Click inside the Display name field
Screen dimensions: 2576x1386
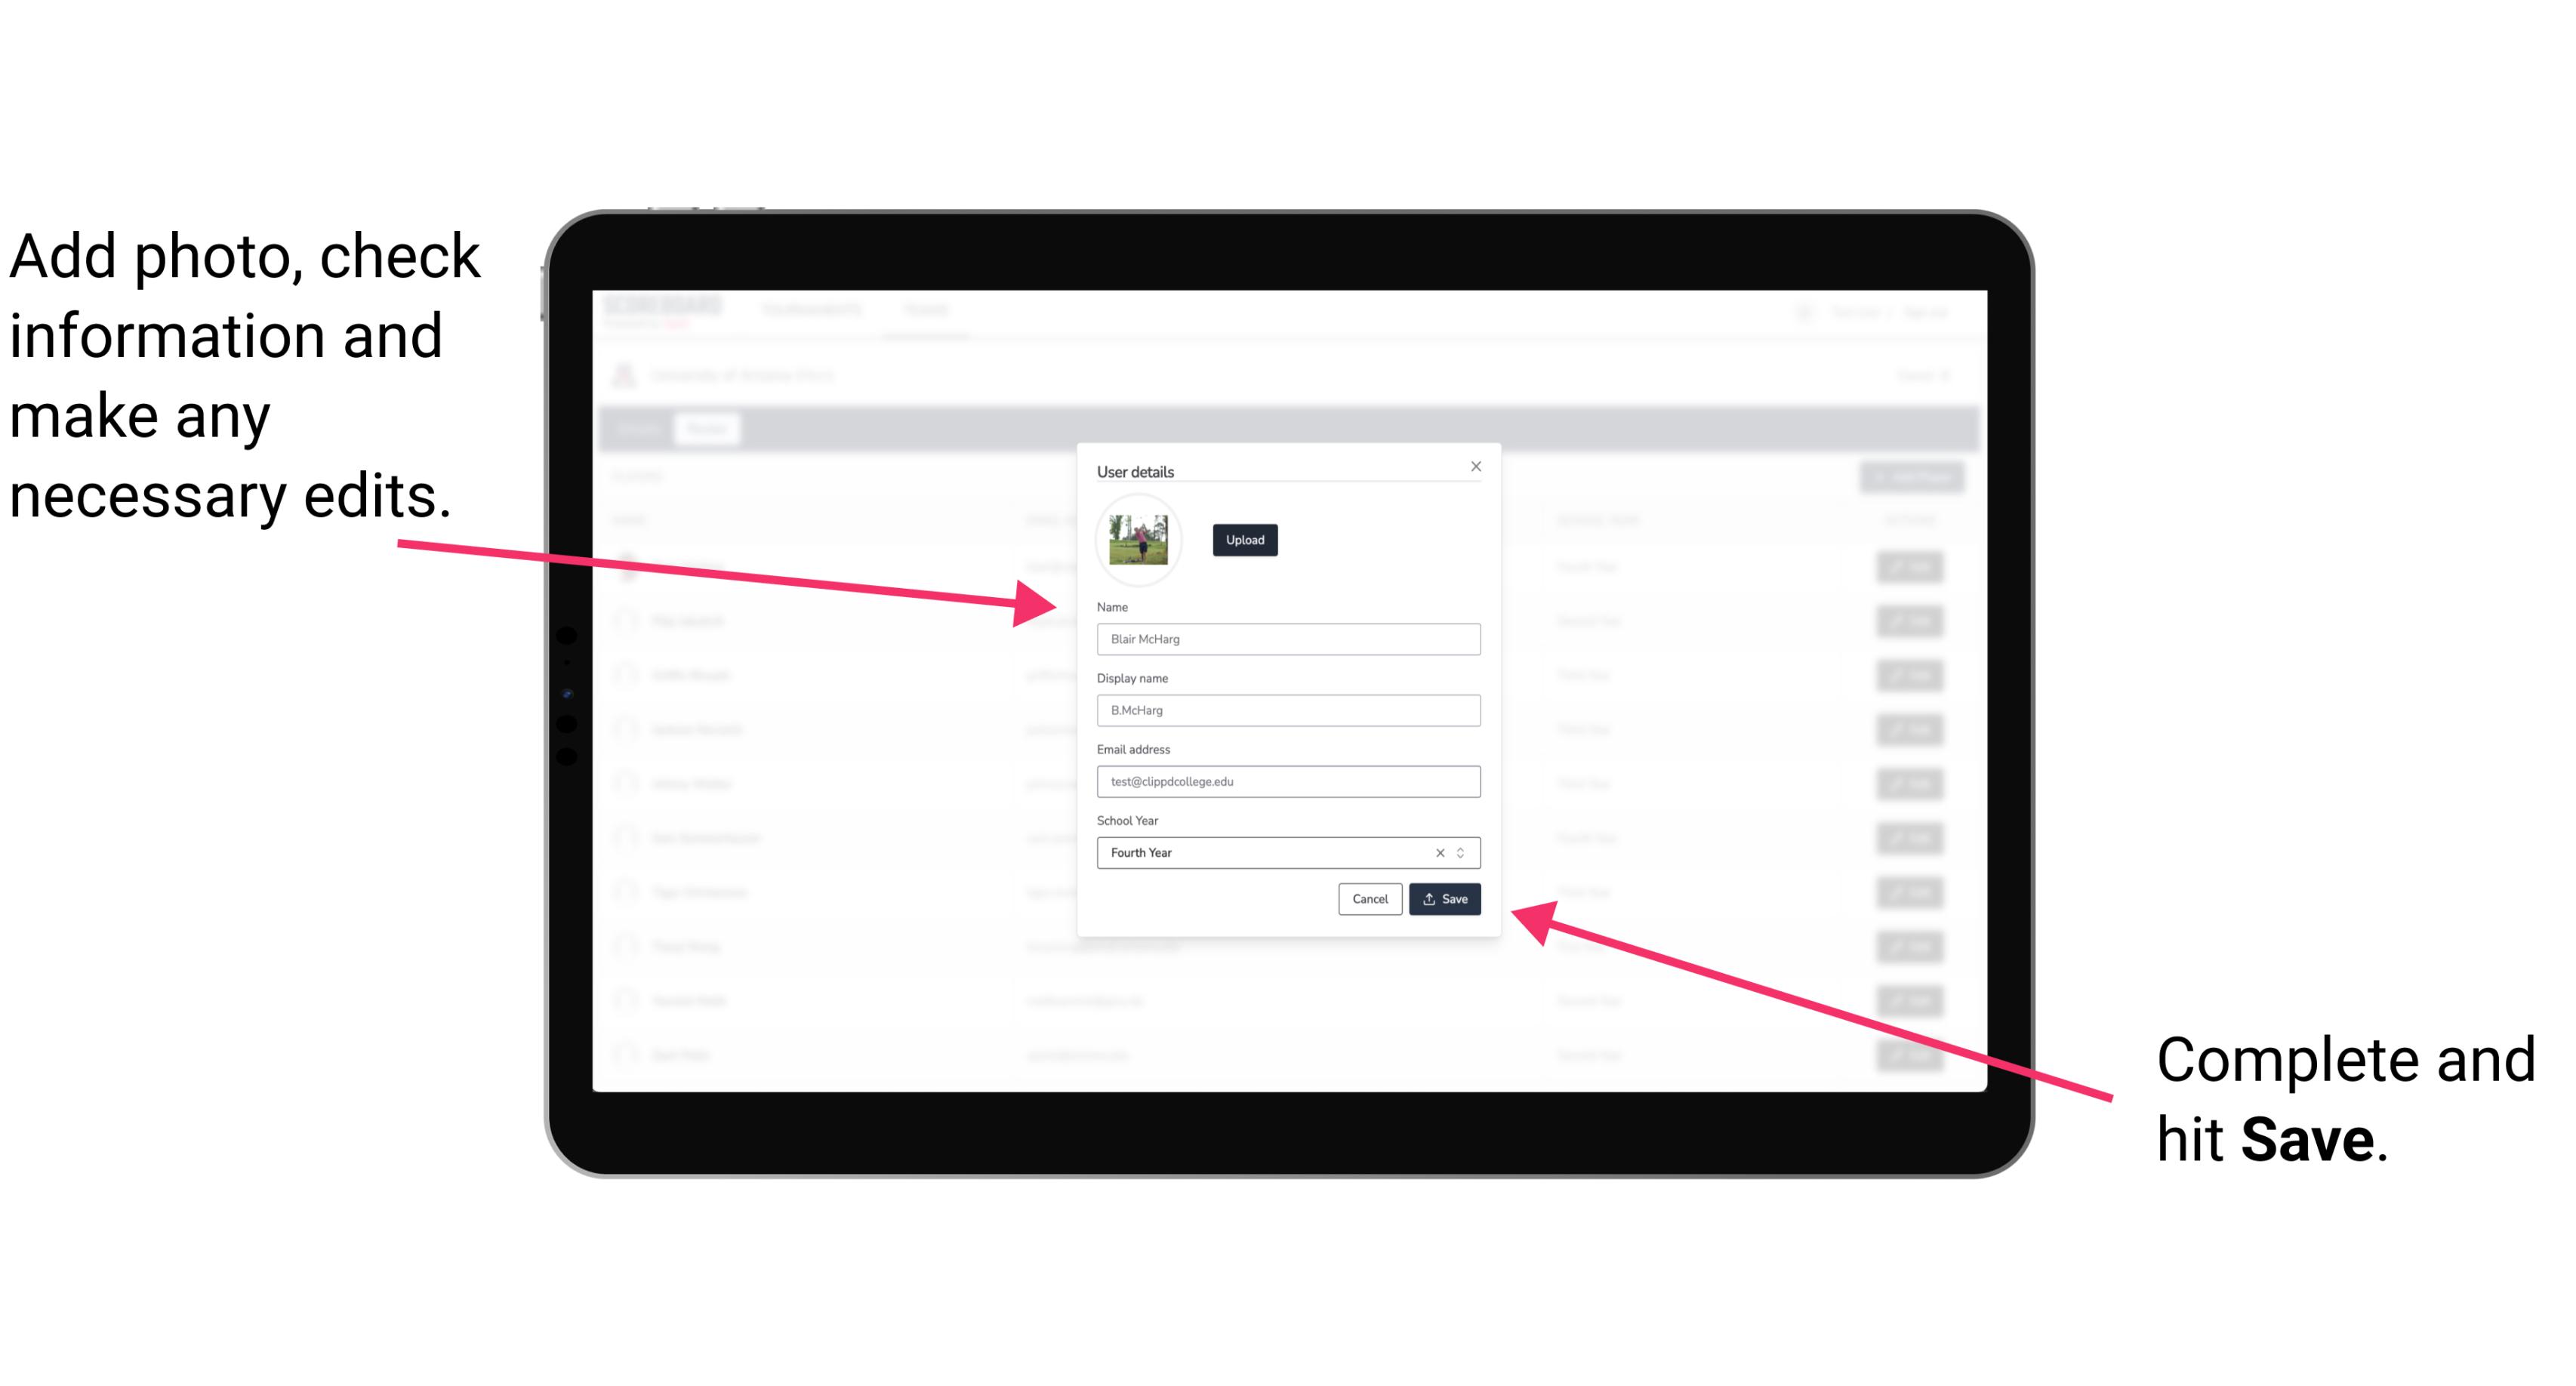[1286, 710]
